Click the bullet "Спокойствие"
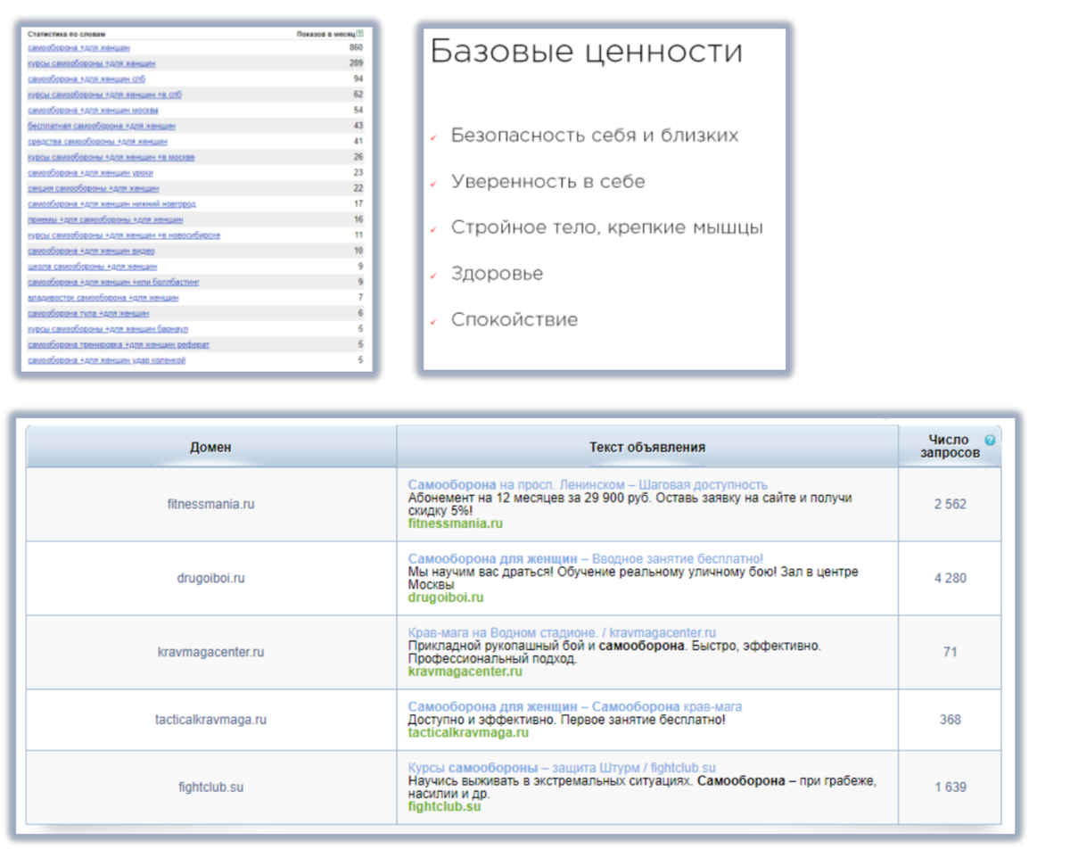The image size is (1070, 849). 514,319
